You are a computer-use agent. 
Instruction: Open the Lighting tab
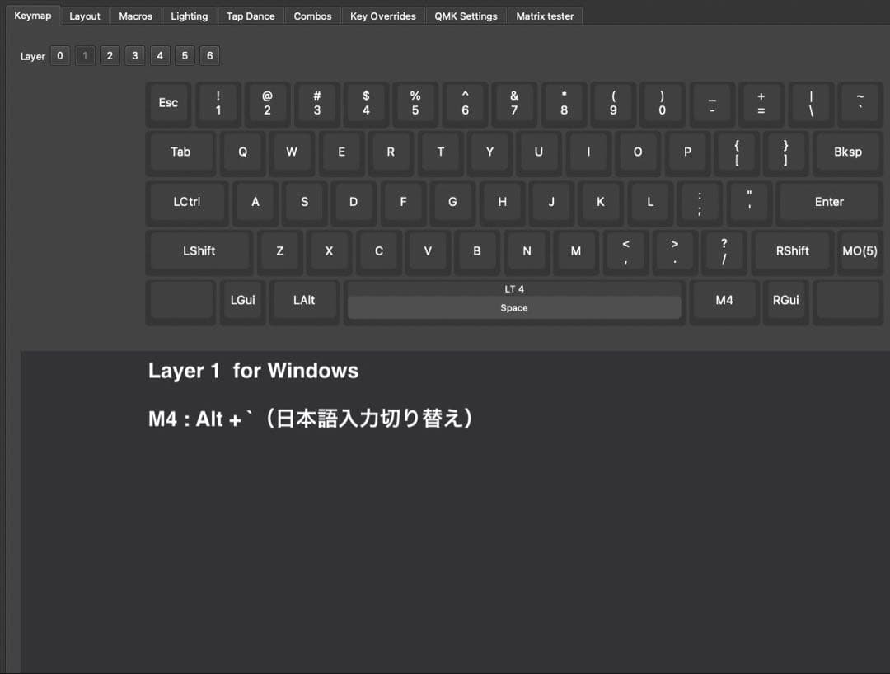(189, 16)
